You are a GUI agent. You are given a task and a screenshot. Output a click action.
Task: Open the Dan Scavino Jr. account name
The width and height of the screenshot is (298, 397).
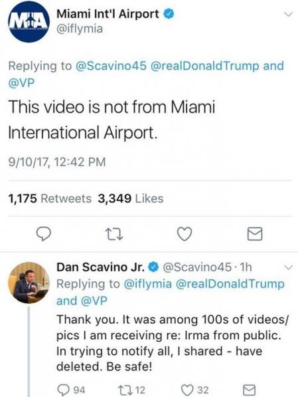100,267
